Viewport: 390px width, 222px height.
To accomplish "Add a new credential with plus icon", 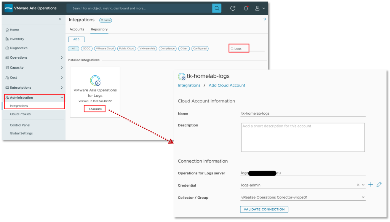I will pos(371,184).
